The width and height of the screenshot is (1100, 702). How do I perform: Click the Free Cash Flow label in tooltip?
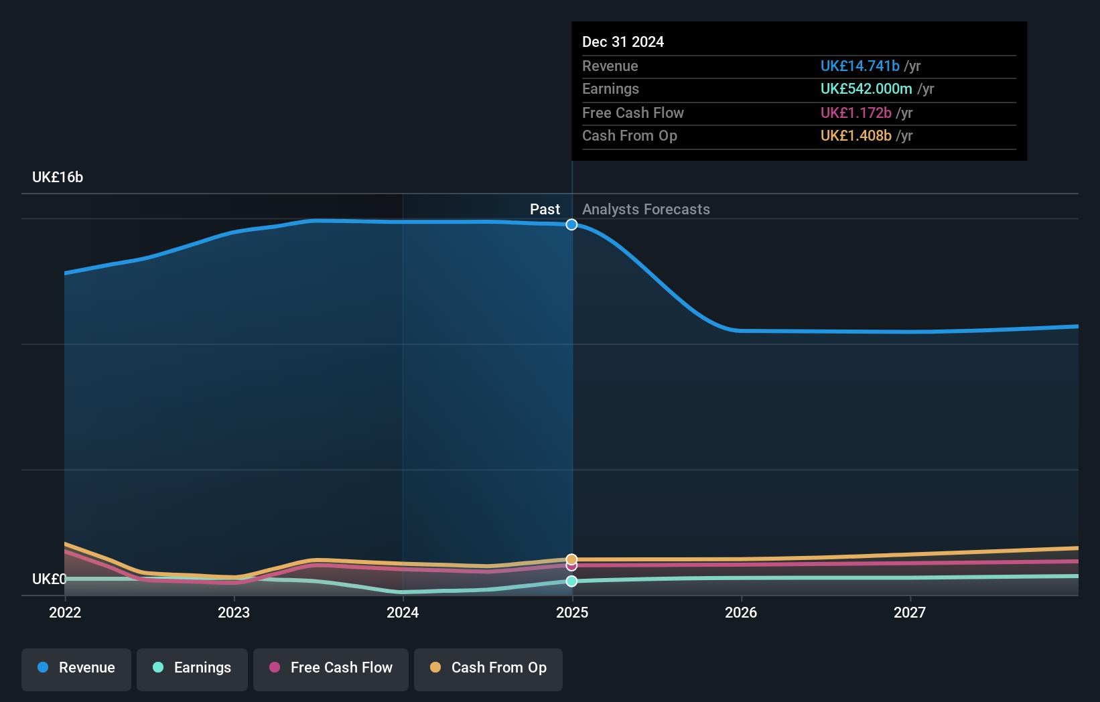pyautogui.click(x=633, y=113)
